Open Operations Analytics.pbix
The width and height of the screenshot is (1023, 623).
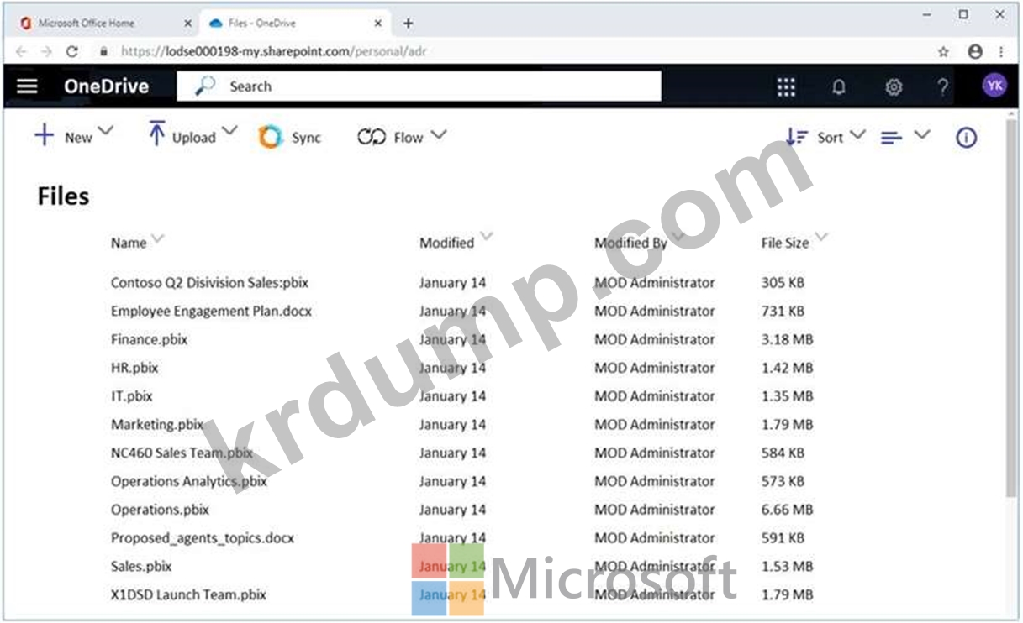[x=189, y=482]
